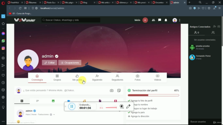
Task: Select the Videos tab
Action: coord(157,78)
